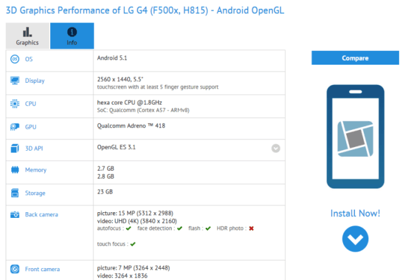Open the Front camera label link
The image size is (414, 280).
pyautogui.click(x=43, y=269)
